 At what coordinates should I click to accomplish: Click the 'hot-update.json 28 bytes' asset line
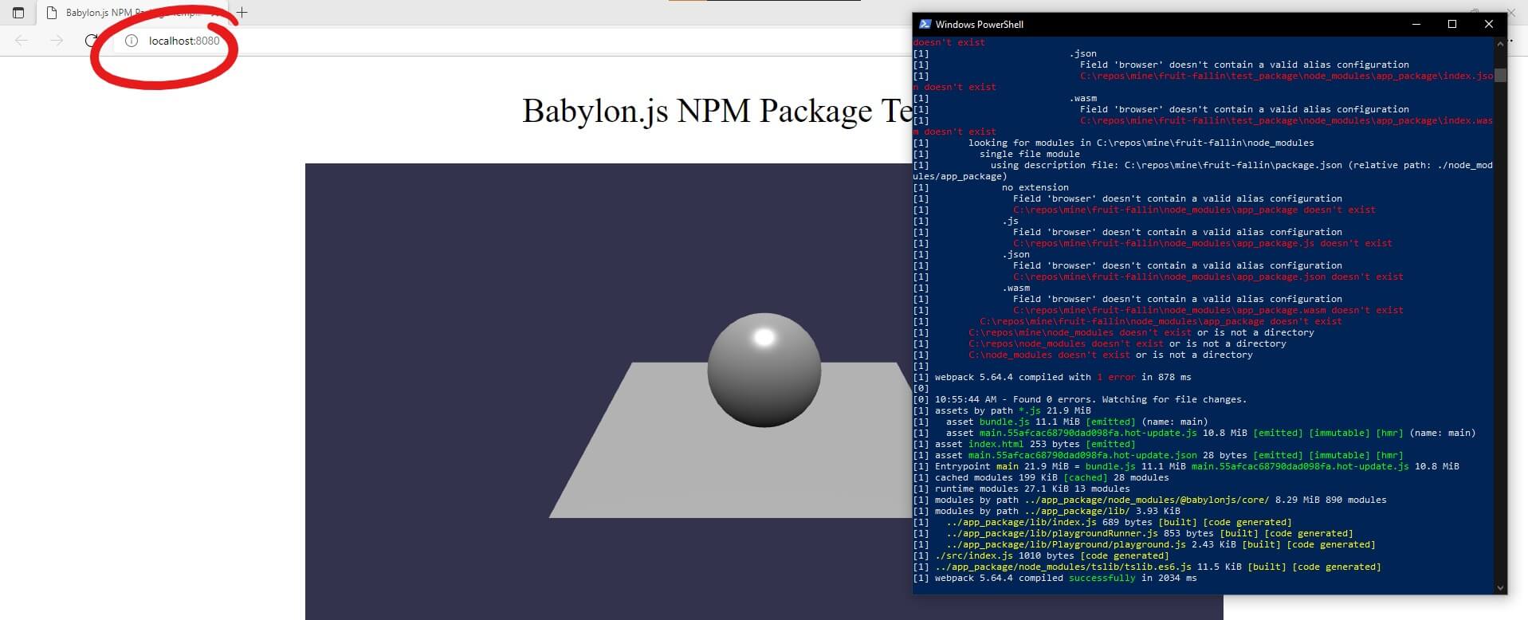pos(1158,455)
